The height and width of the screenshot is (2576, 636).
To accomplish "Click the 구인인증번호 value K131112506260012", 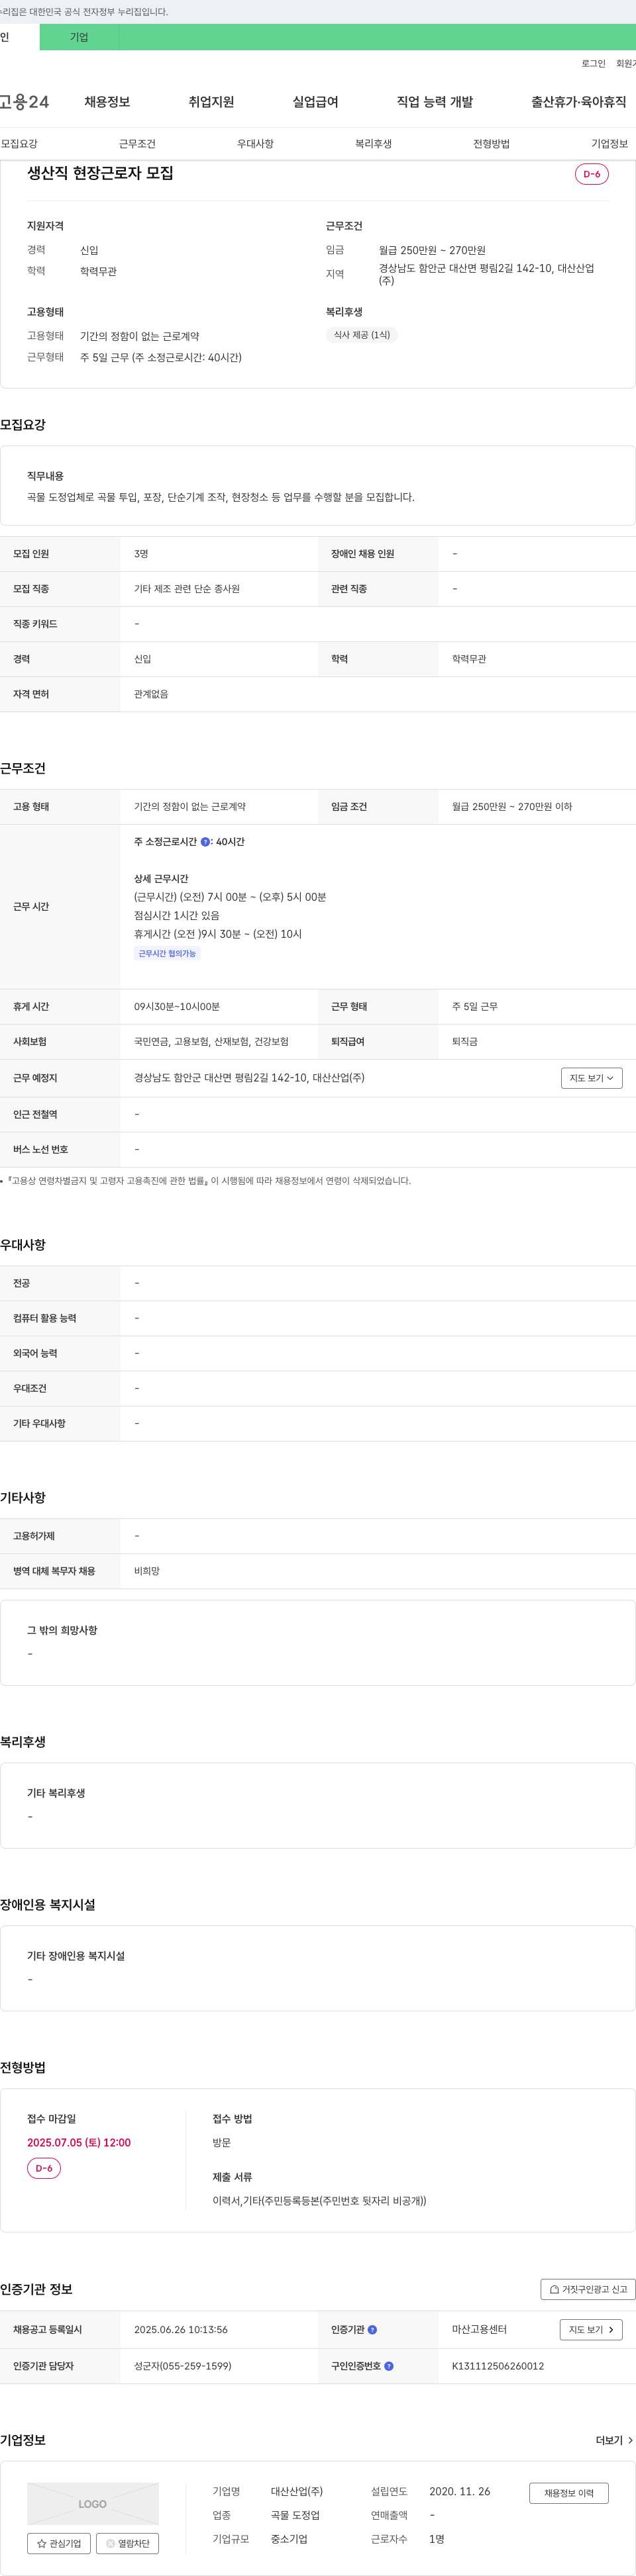I will tap(498, 2366).
